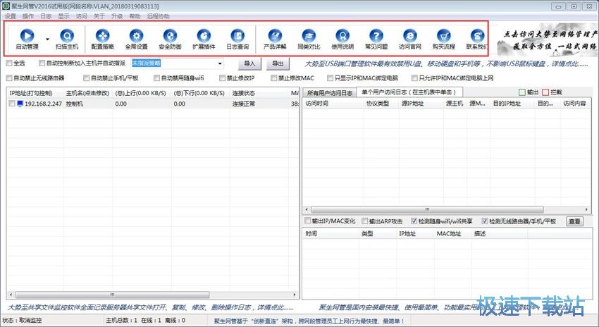
Task: Open 使用说明 toolbar icon
Action: click(x=342, y=36)
